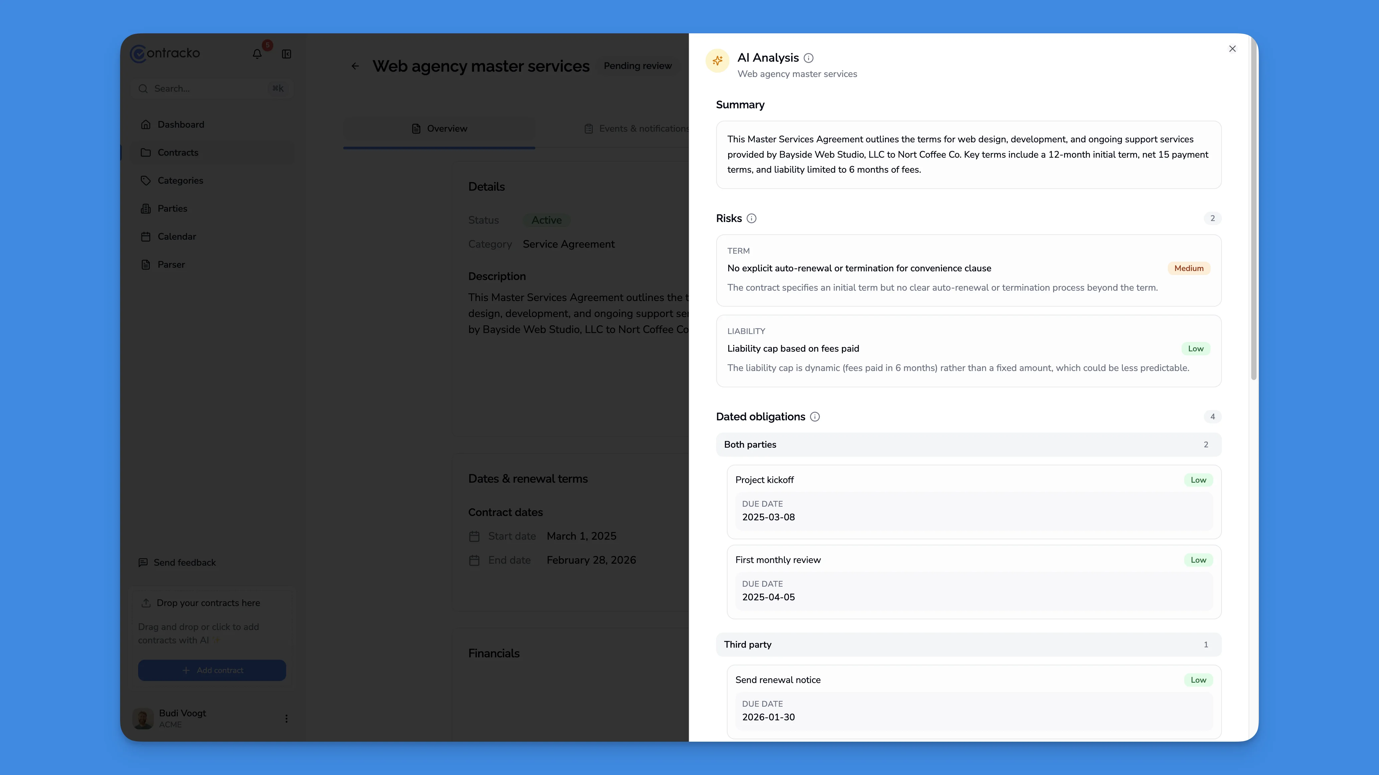Open Calendar from the sidebar
The height and width of the screenshot is (775, 1379).
tap(177, 236)
